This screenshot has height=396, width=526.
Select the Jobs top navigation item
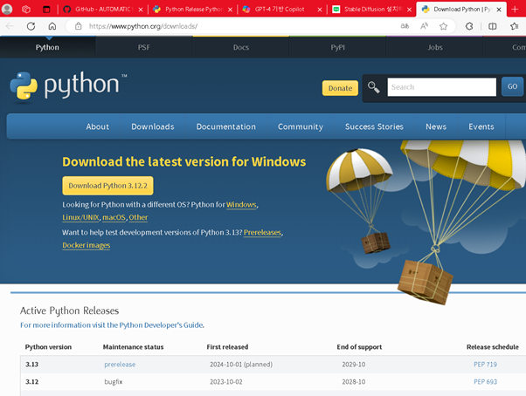[435, 47]
